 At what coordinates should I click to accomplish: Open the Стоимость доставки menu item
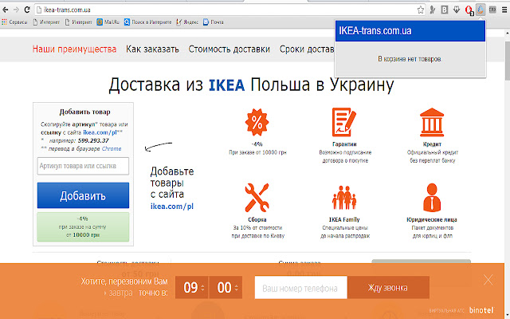point(229,49)
